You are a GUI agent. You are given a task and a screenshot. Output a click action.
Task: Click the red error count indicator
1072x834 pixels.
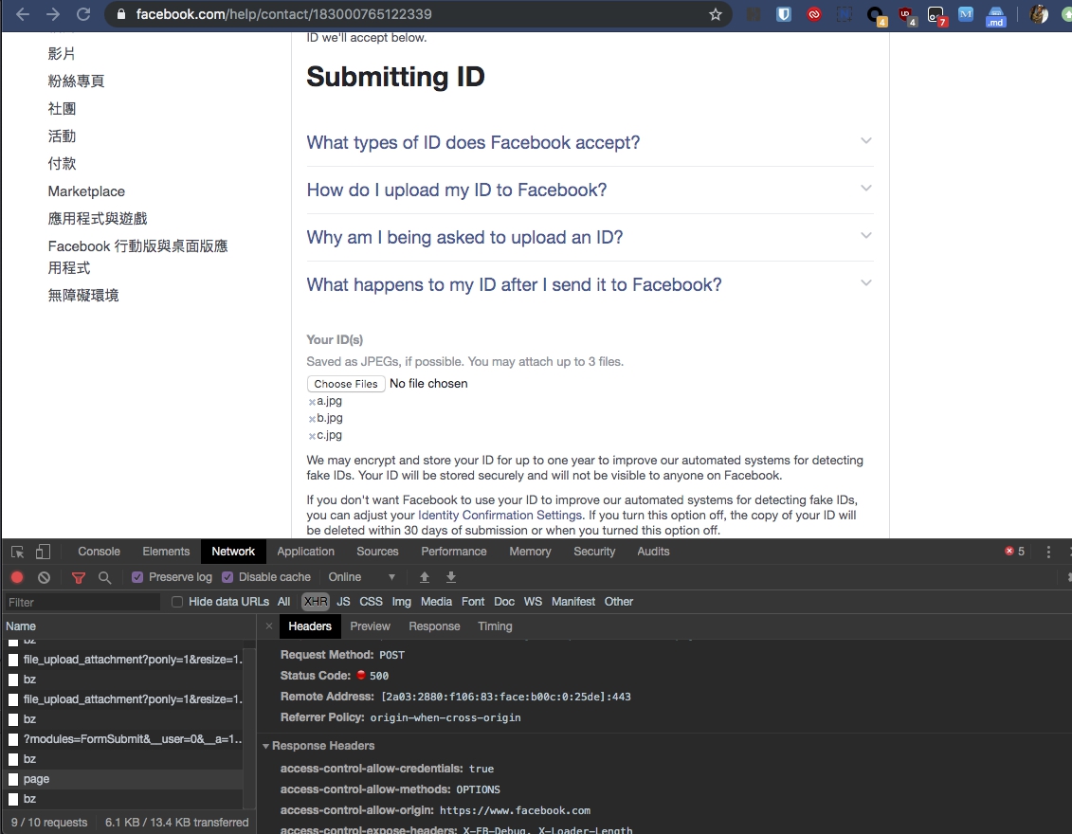tap(1014, 551)
